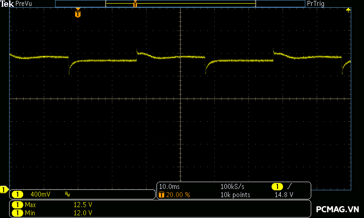Click the bandwidth limit Bw icon
Screen dimensions: 364x218
67,194
